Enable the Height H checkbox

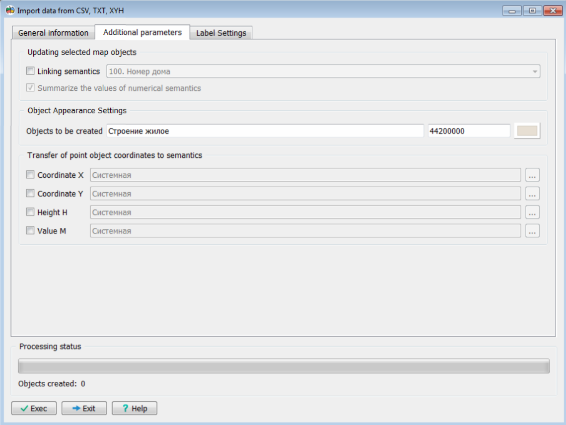30,212
